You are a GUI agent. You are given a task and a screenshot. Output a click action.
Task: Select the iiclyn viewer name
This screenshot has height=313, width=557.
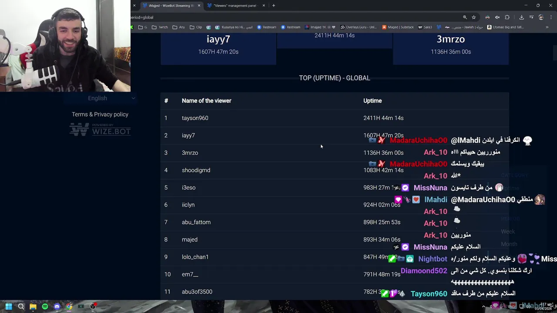point(188,205)
